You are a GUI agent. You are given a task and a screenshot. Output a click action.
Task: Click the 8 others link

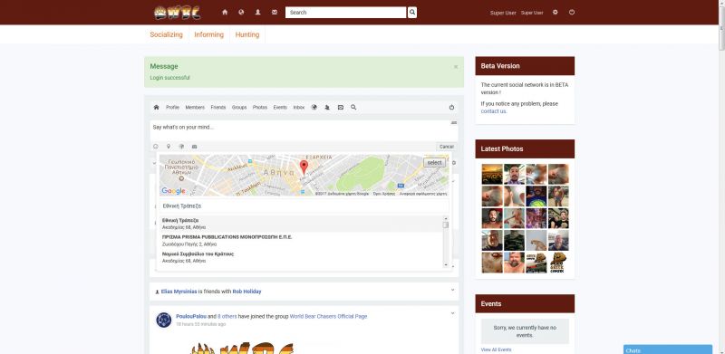227,317
